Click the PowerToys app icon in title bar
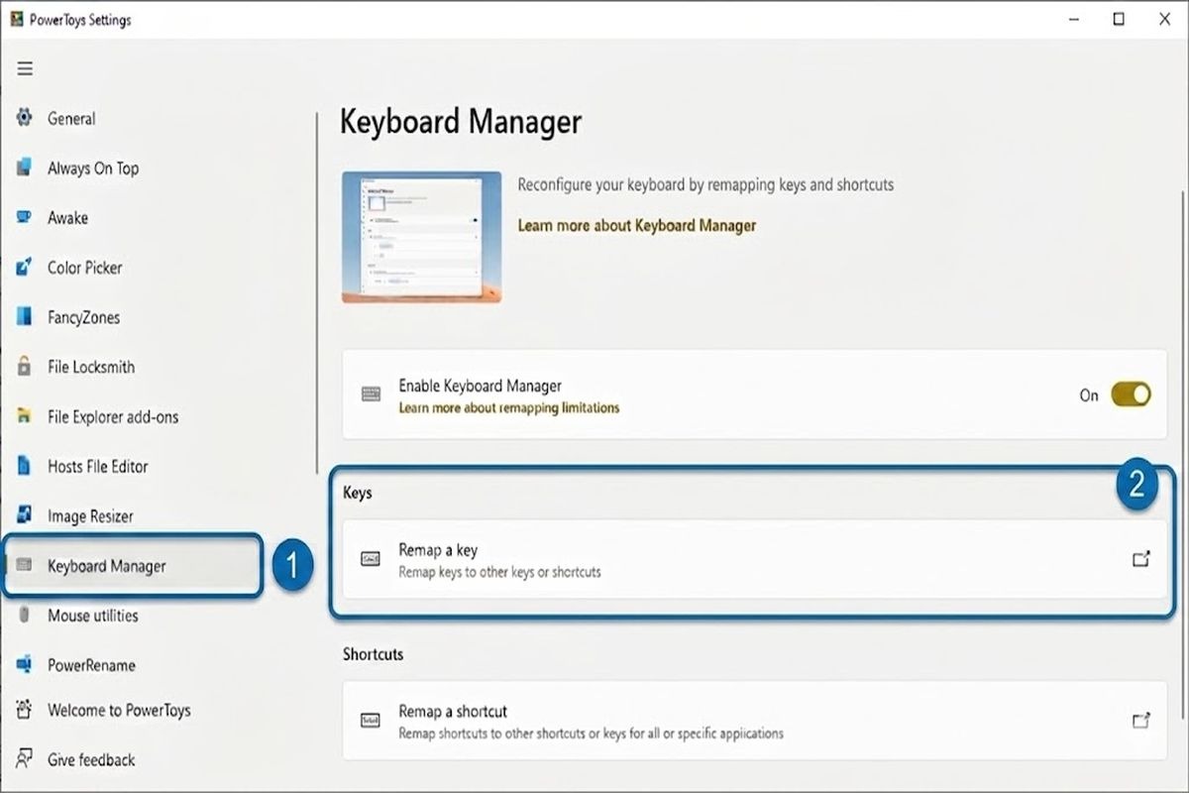This screenshot has height=793, width=1189. point(17,19)
